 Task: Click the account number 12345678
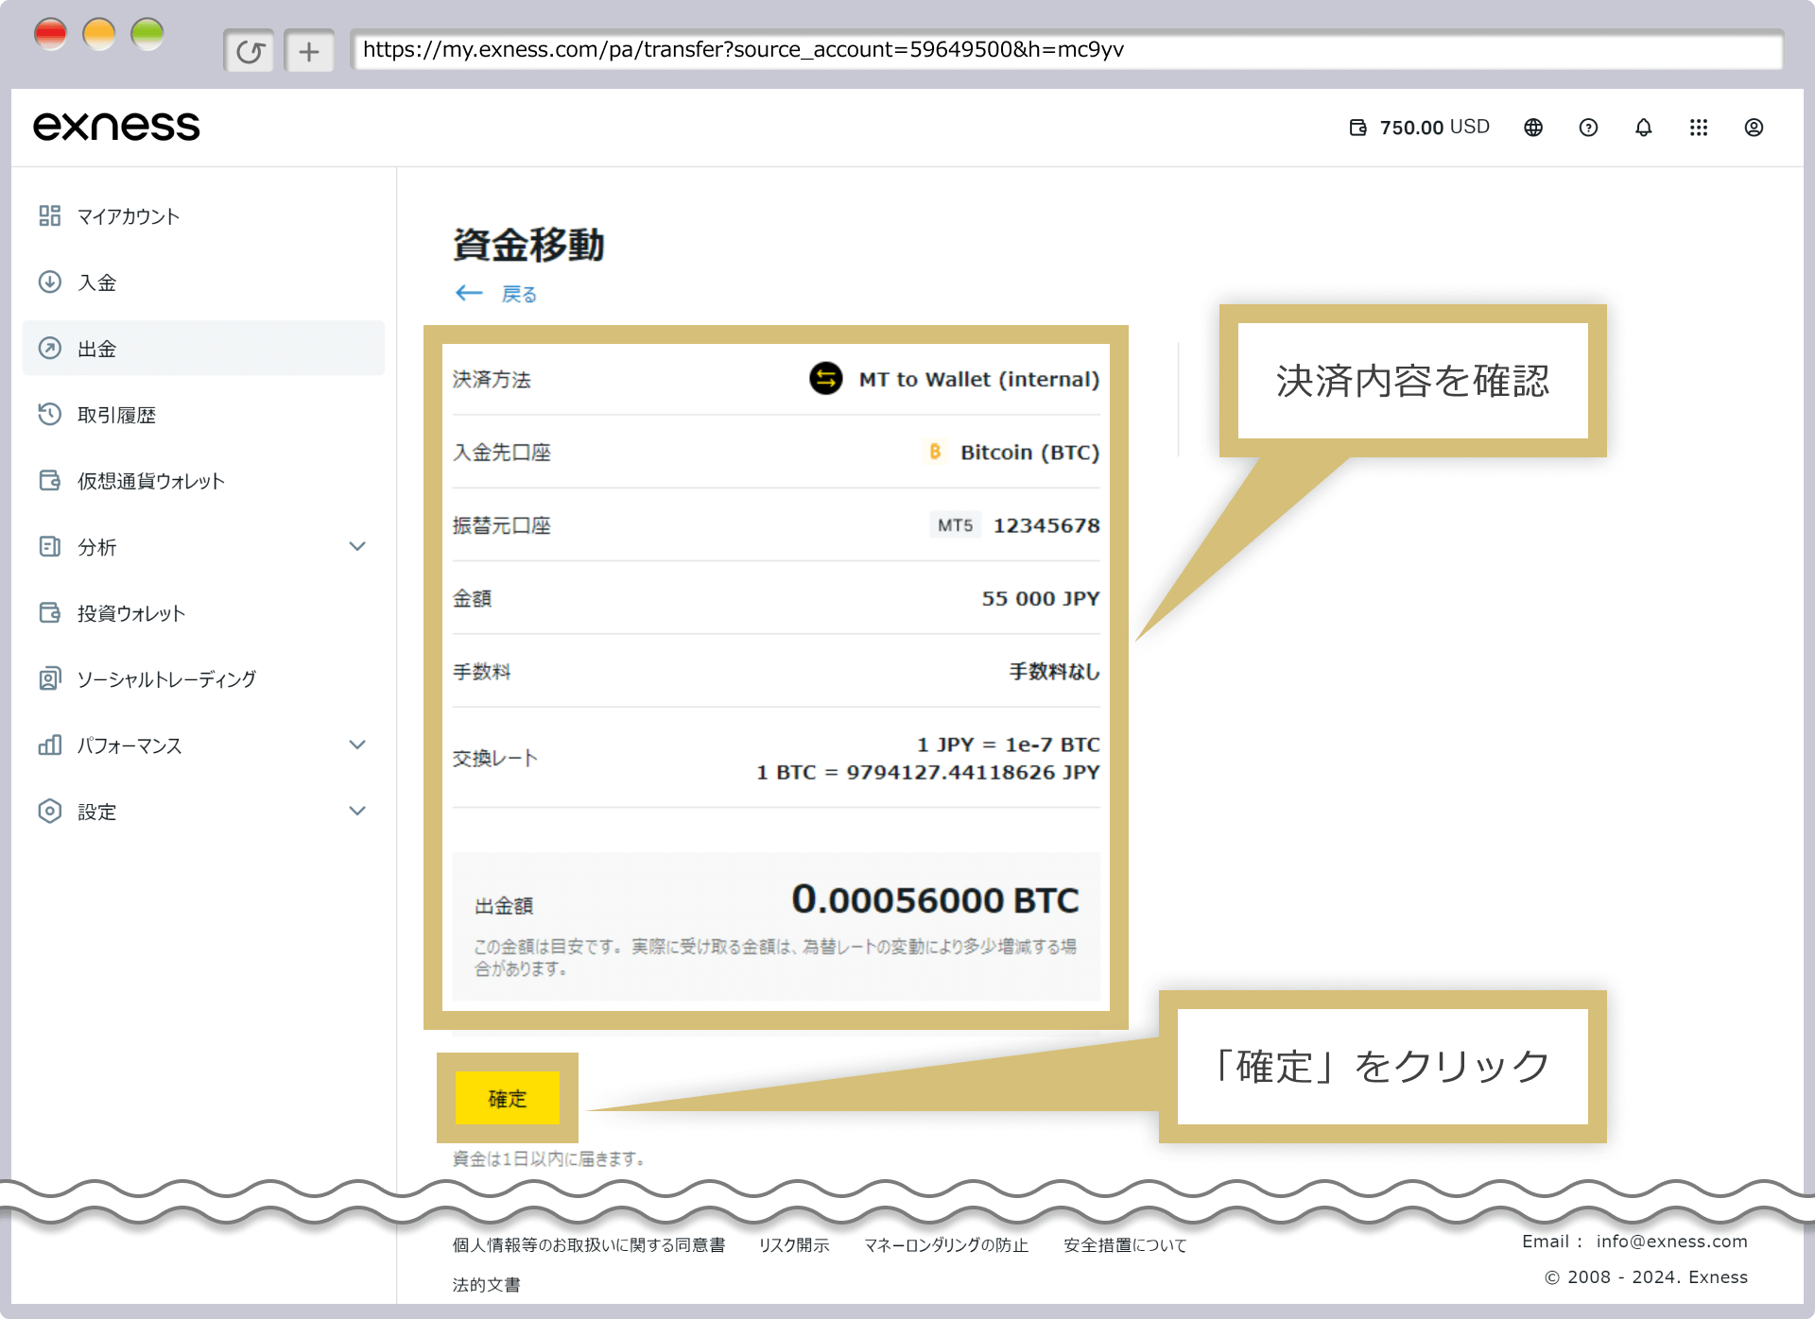[x=1046, y=525]
